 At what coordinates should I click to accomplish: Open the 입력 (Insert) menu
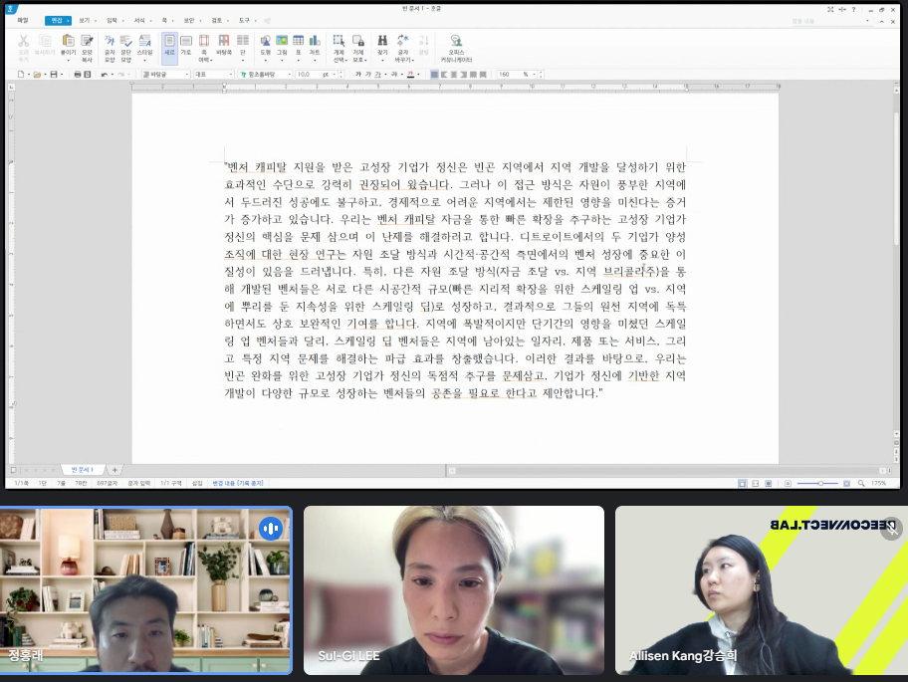pos(112,20)
